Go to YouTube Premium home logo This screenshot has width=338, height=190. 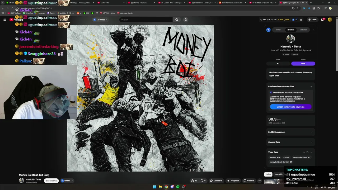pyautogui.click(x=16, y=20)
